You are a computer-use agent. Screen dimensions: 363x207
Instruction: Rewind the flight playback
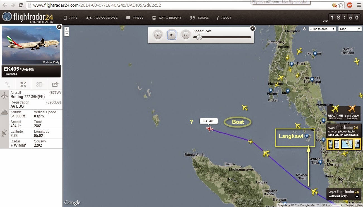coord(158,35)
